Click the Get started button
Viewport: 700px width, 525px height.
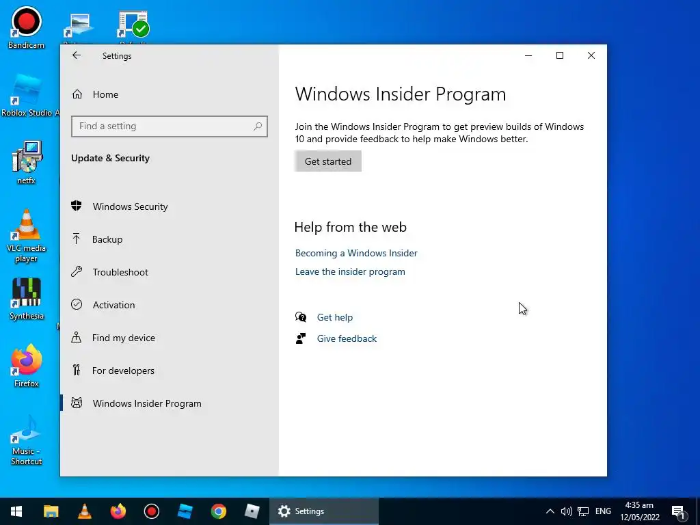pyautogui.click(x=327, y=161)
